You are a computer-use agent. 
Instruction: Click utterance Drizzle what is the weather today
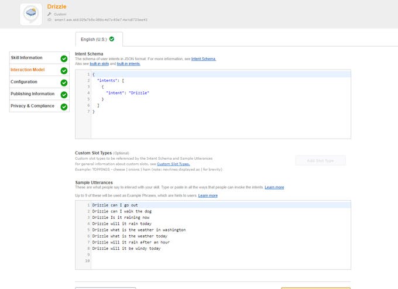pyautogui.click(x=130, y=236)
